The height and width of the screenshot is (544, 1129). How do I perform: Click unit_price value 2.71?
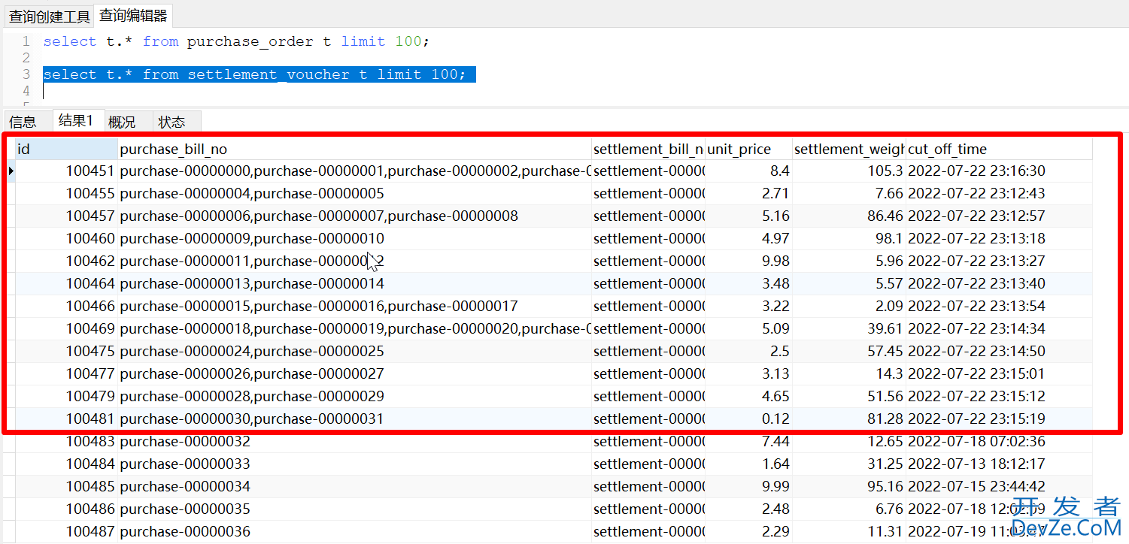pos(748,193)
